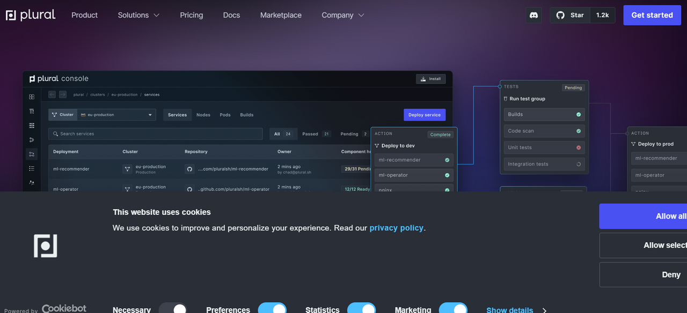Disable the Marketing cookies switch
The height and width of the screenshot is (313, 687).
[453, 309]
